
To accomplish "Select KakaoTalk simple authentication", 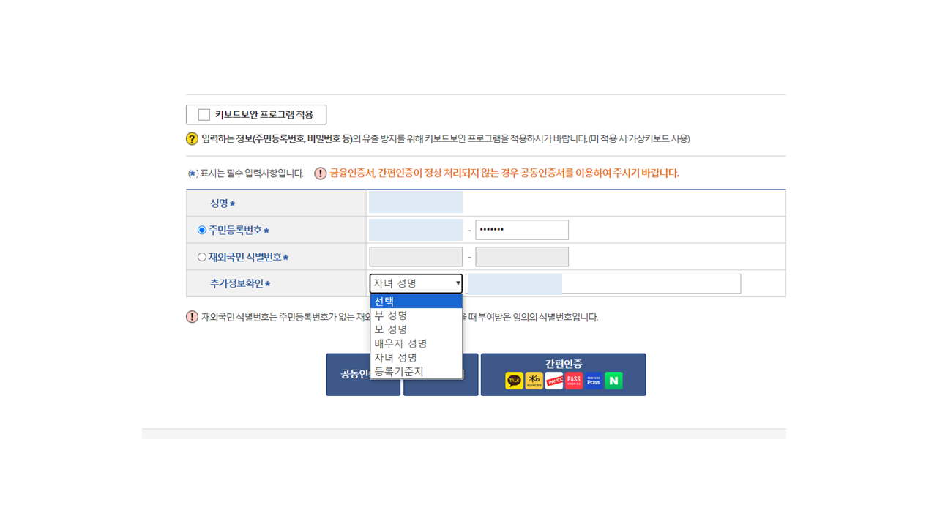I will click(514, 381).
